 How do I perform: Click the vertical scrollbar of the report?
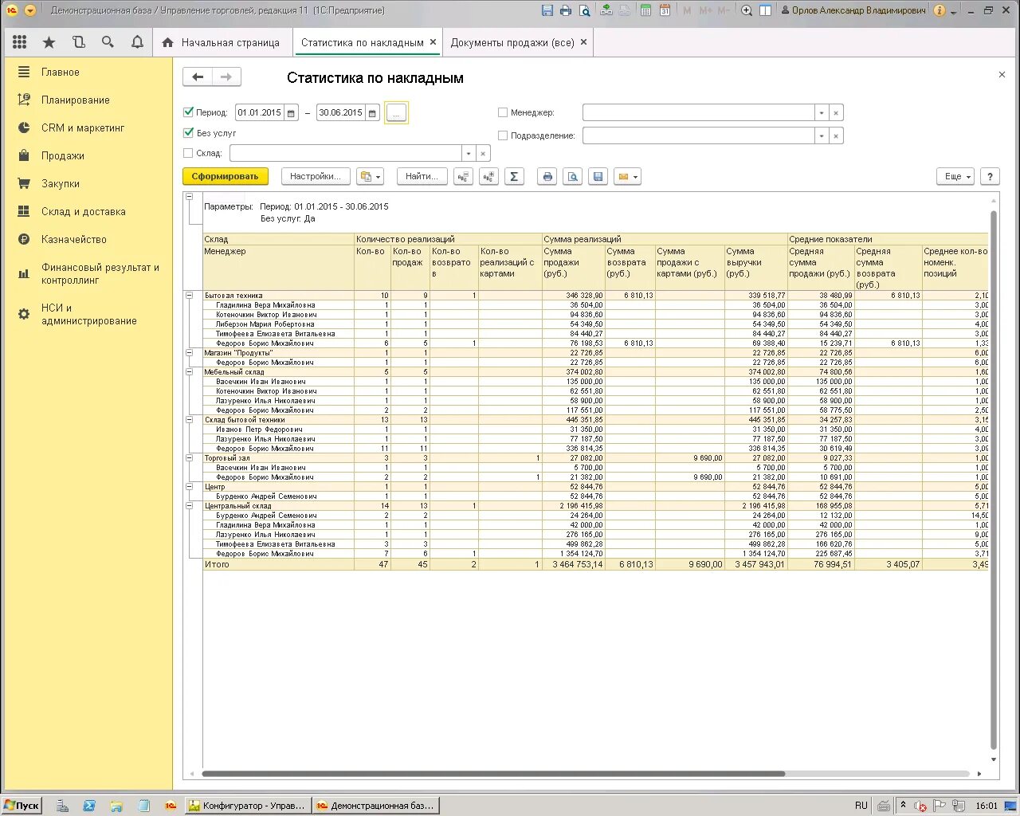pos(994,478)
